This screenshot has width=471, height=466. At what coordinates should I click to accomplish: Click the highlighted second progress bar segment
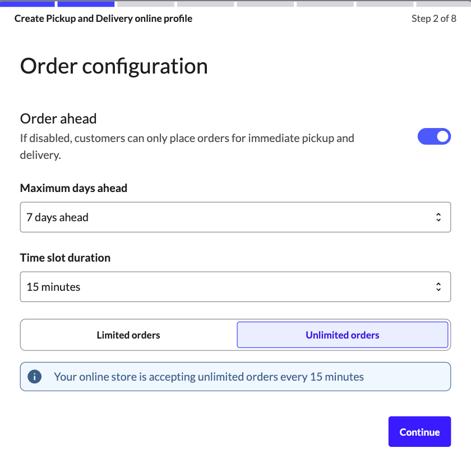click(x=87, y=4)
